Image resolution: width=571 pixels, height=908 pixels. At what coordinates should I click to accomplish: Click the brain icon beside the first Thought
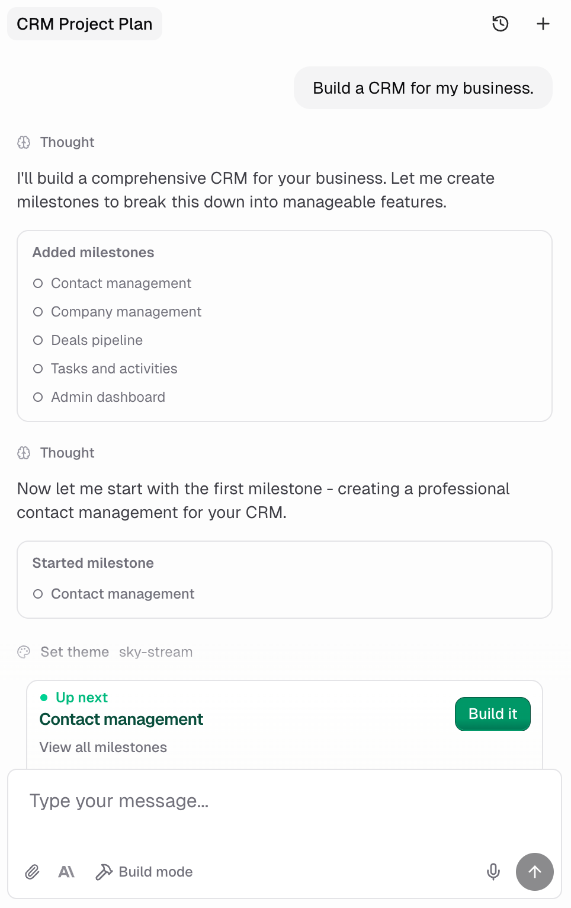point(24,142)
